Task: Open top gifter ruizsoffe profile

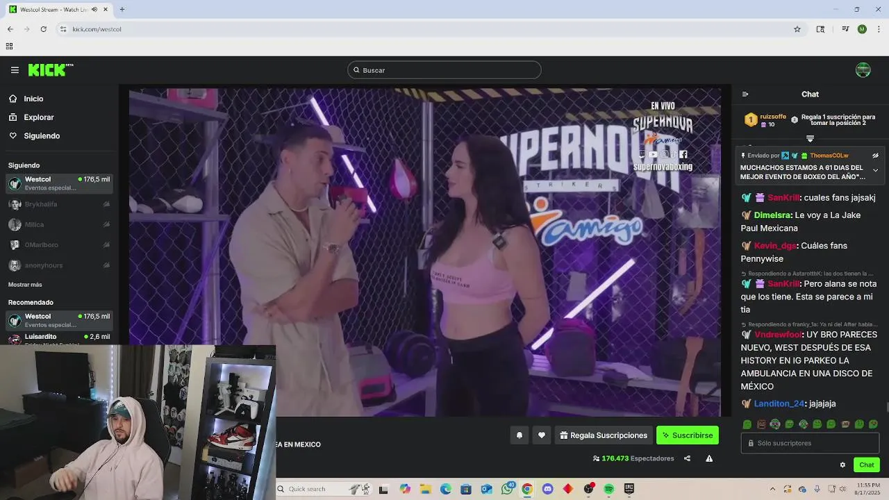Action: [773, 117]
